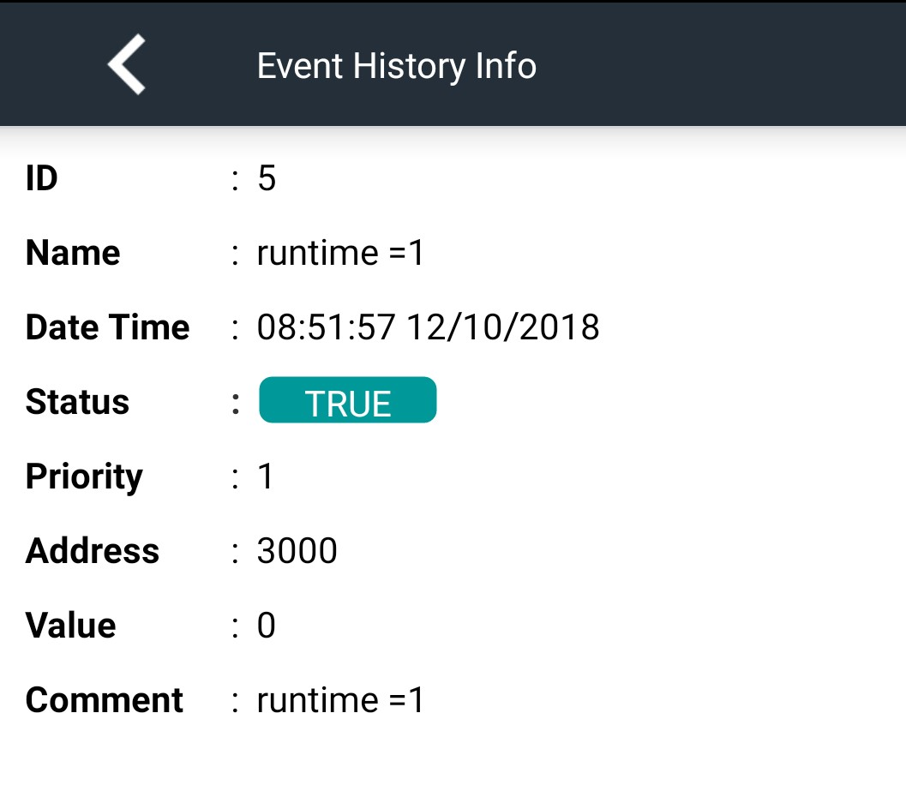Screen dimensions: 906x803
Task: Tap the Address label
Action: [93, 550]
